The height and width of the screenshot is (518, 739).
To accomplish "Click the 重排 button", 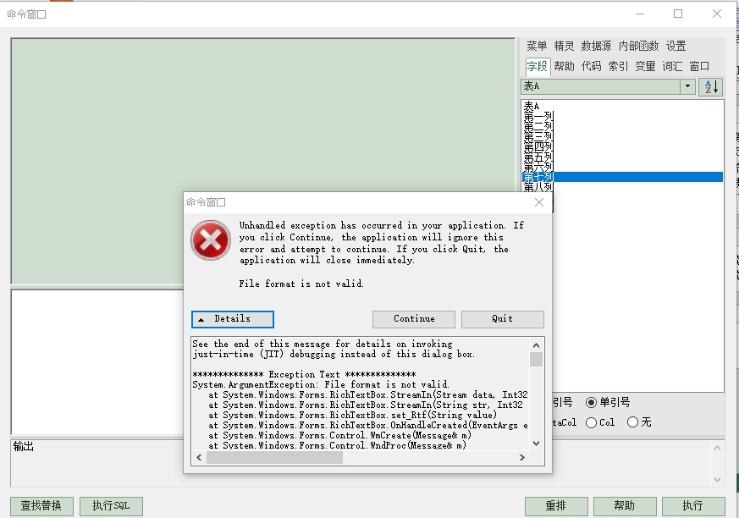I will (556, 506).
